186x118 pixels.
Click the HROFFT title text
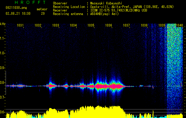click(30, 2)
